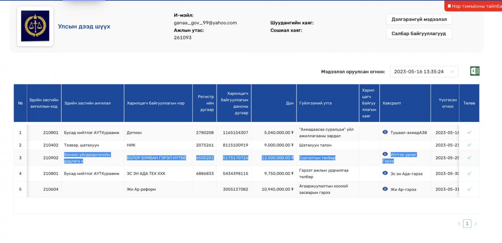Go to the next page arrow
Screen dimensions: 502x243
pyautogui.click(x=475, y=224)
